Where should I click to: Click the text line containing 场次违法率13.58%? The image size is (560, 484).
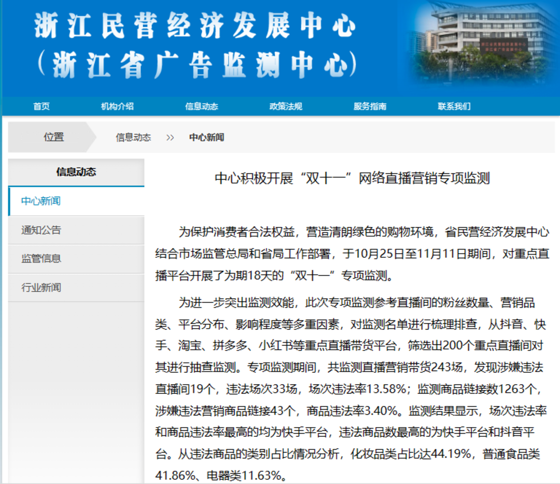point(349,389)
